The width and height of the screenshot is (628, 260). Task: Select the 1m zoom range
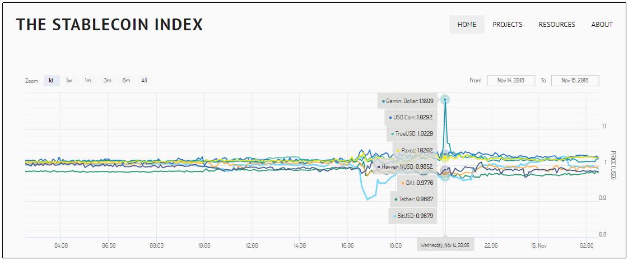[88, 81]
